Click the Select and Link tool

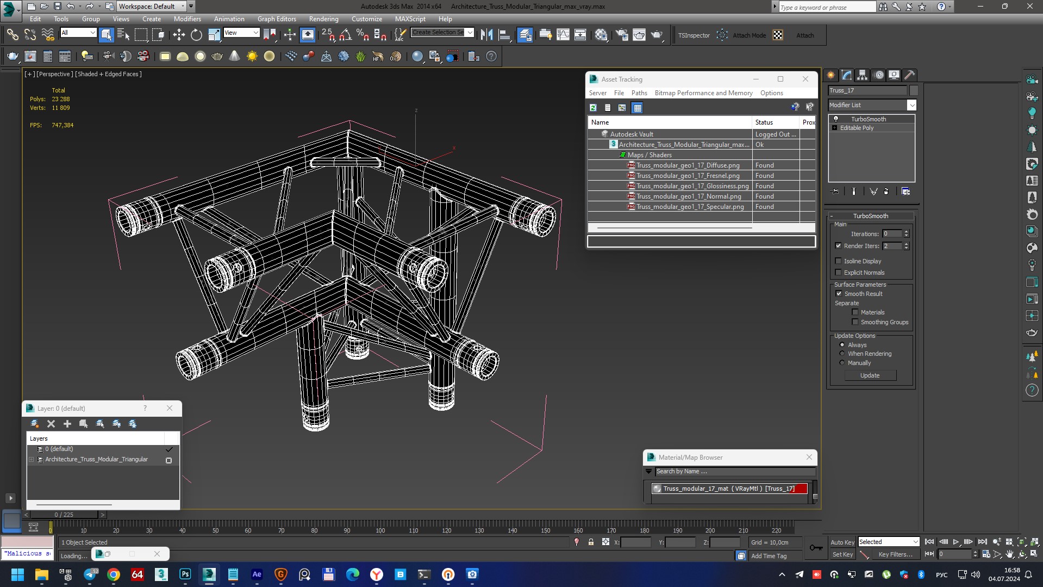tap(12, 35)
